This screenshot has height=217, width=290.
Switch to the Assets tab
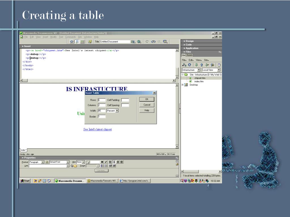click(189, 55)
